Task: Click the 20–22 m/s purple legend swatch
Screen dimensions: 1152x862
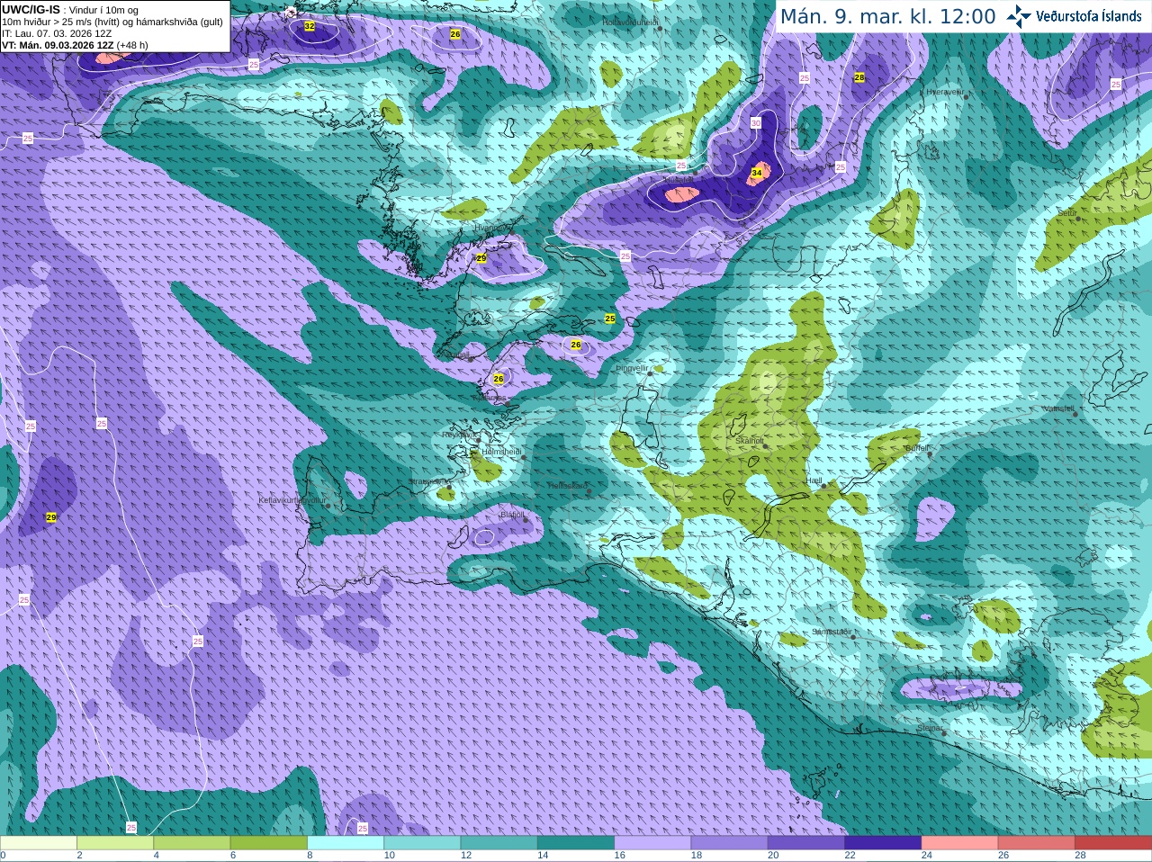Action: pyautogui.click(x=806, y=843)
